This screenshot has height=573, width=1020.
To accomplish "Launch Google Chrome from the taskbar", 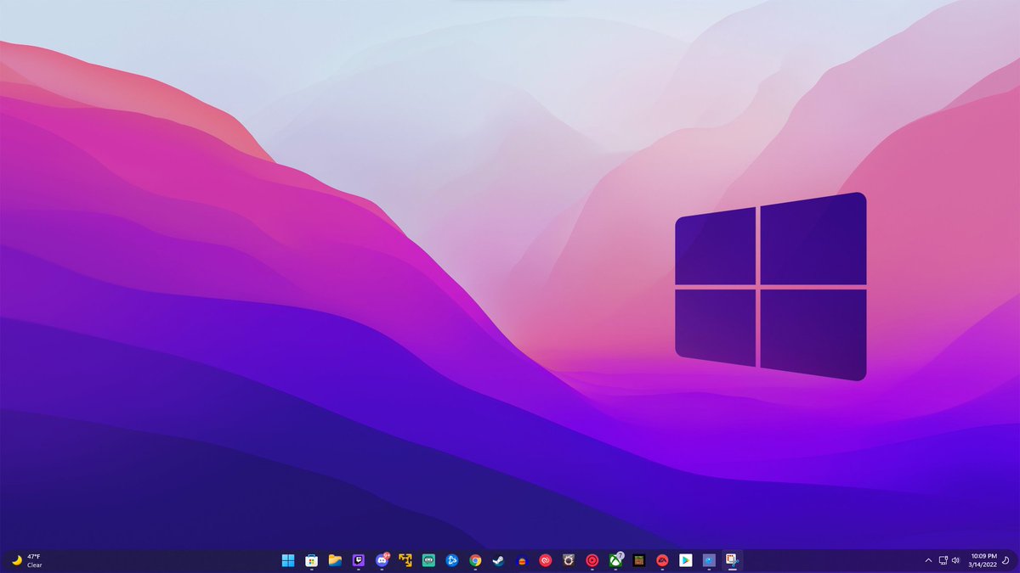I will (475, 560).
